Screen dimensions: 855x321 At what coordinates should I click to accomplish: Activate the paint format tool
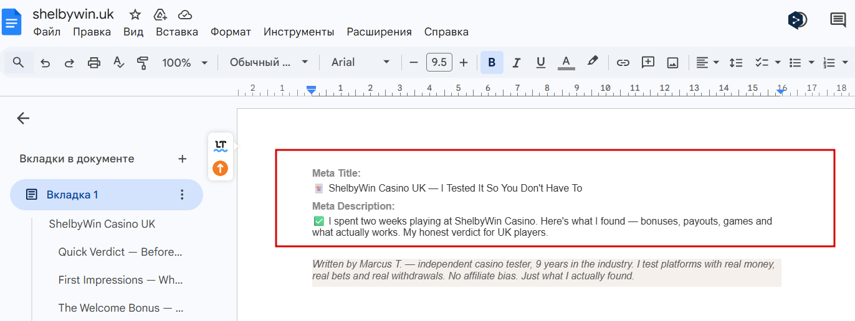(143, 62)
